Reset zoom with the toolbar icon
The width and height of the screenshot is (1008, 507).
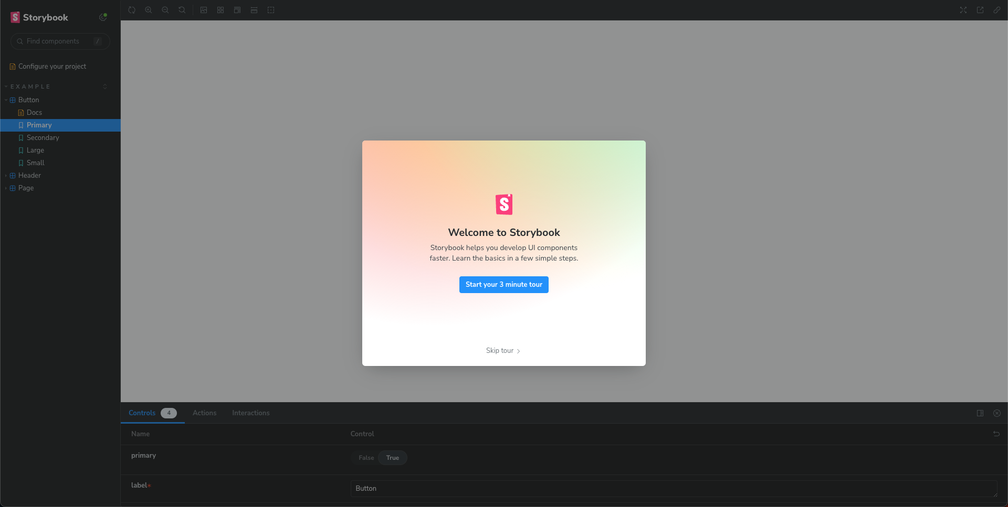point(182,10)
